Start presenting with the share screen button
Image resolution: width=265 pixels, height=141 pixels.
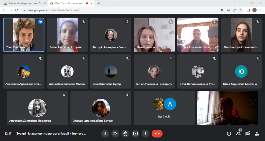coord(135,133)
